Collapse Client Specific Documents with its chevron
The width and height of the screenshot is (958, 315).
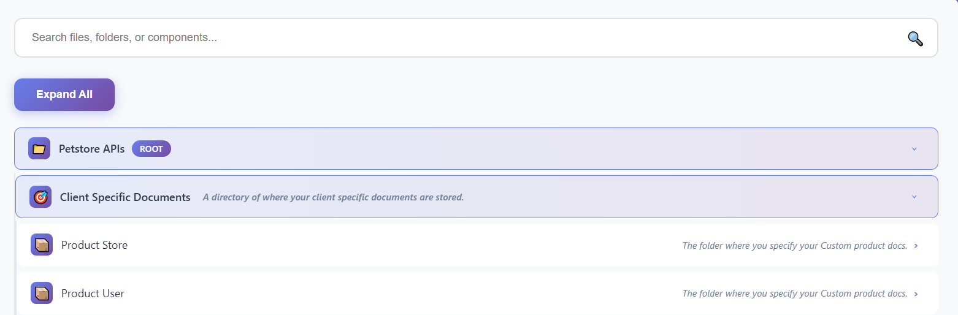coord(914,197)
